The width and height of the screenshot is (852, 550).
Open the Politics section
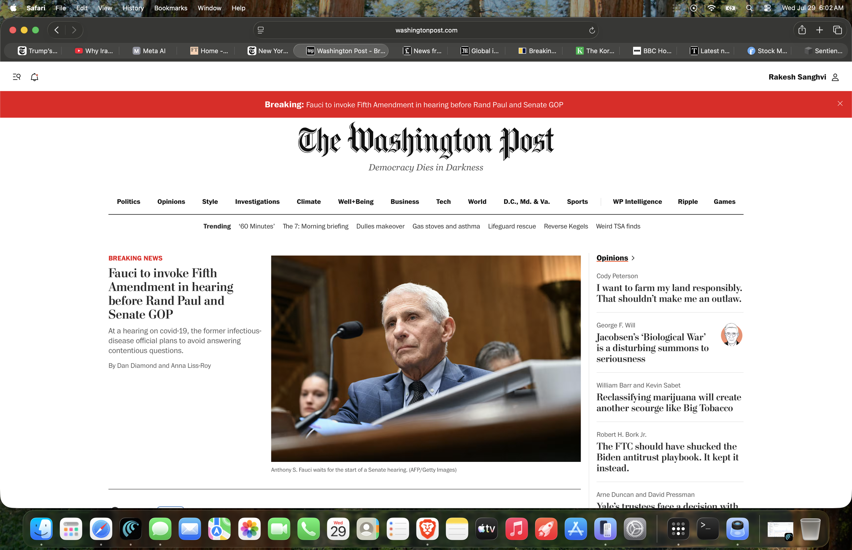(x=128, y=201)
